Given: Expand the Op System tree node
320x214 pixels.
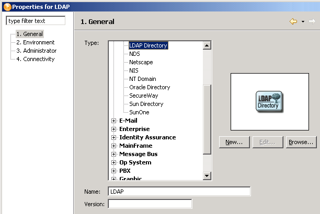Looking at the screenshot, I should coord(113,163).
